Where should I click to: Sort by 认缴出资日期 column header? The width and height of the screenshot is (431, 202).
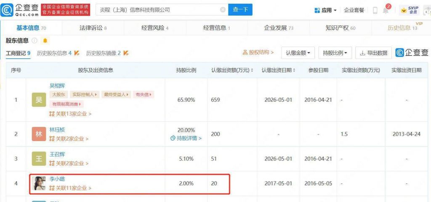click(278, 70)
